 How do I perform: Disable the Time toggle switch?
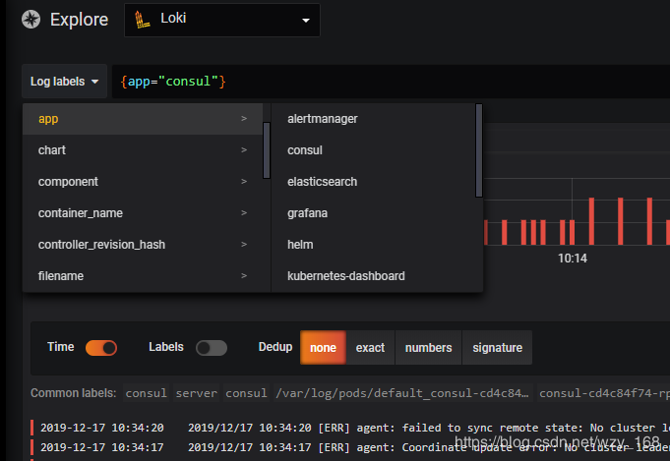pos(101,348)
